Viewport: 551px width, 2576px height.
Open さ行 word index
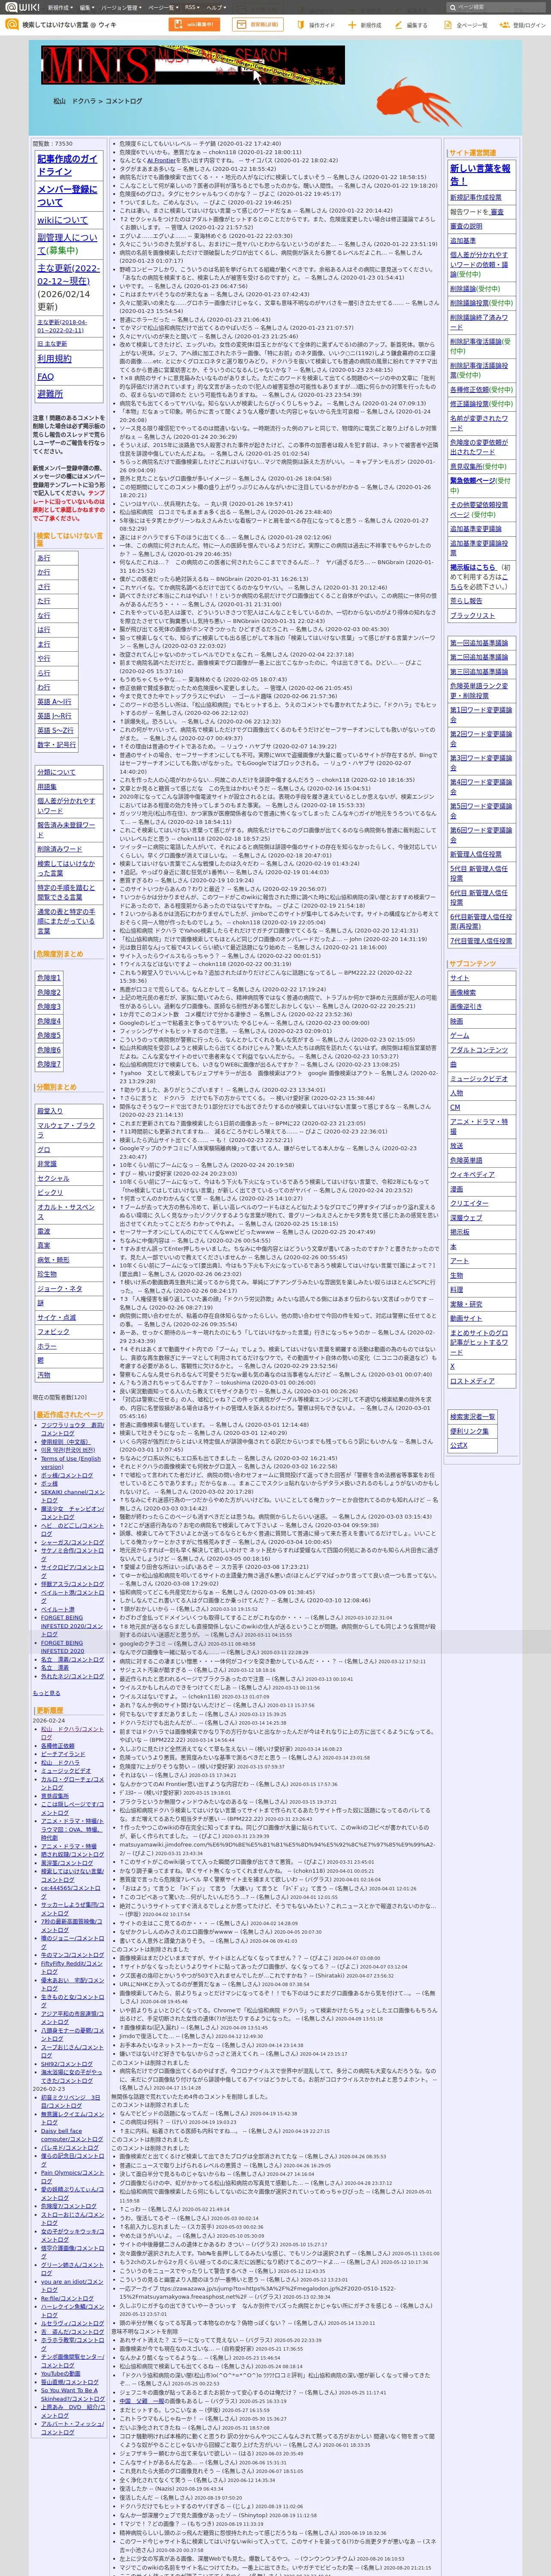[44, 586]
